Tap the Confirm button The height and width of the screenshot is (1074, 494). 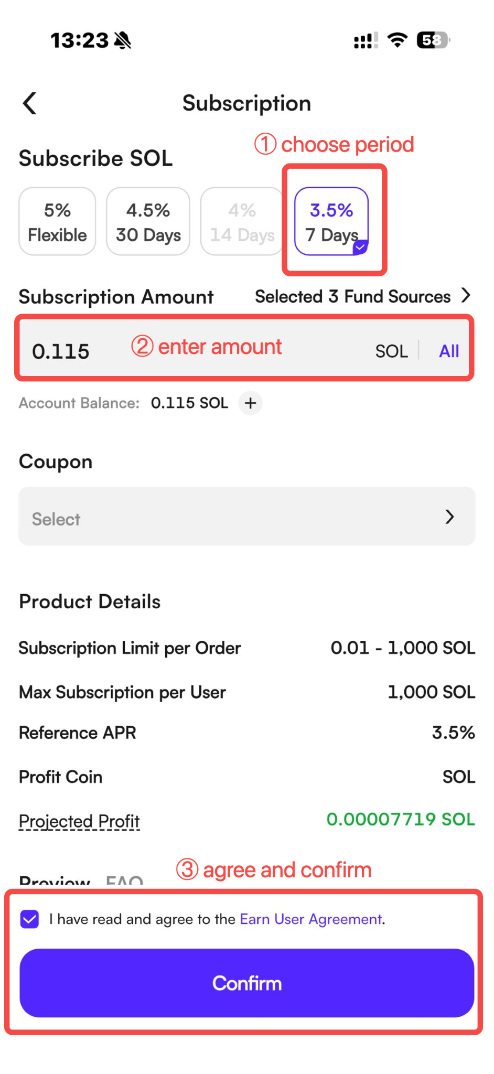247,983
